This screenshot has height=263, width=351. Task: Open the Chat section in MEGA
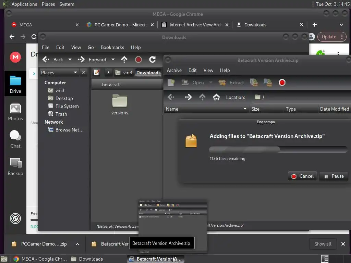click(15, 139)
